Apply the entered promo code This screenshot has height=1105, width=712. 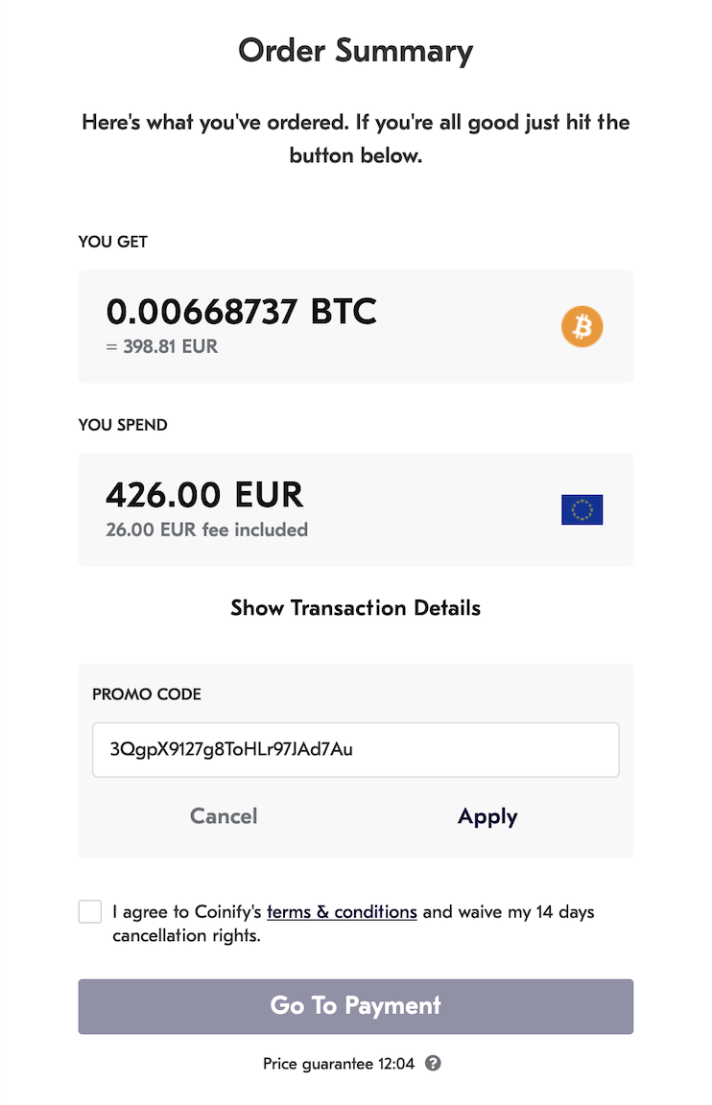tap(487, 816)
